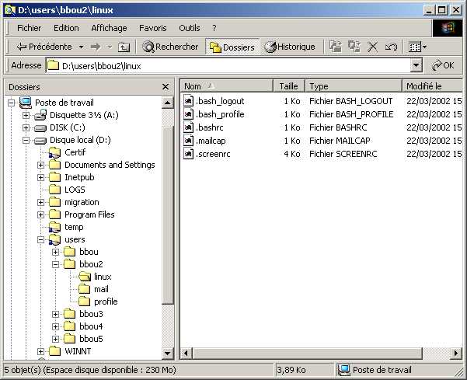Select the .screenrc file icon
This screenshot has height=380, width=467.
(x=188, y=154)
